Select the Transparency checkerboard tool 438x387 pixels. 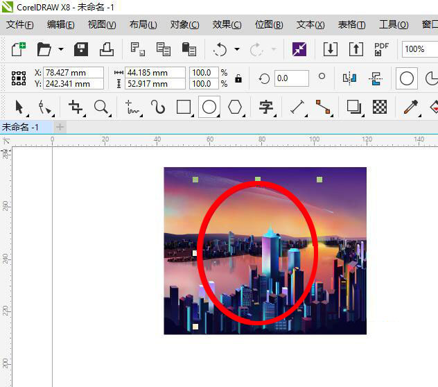click(380, 107)
